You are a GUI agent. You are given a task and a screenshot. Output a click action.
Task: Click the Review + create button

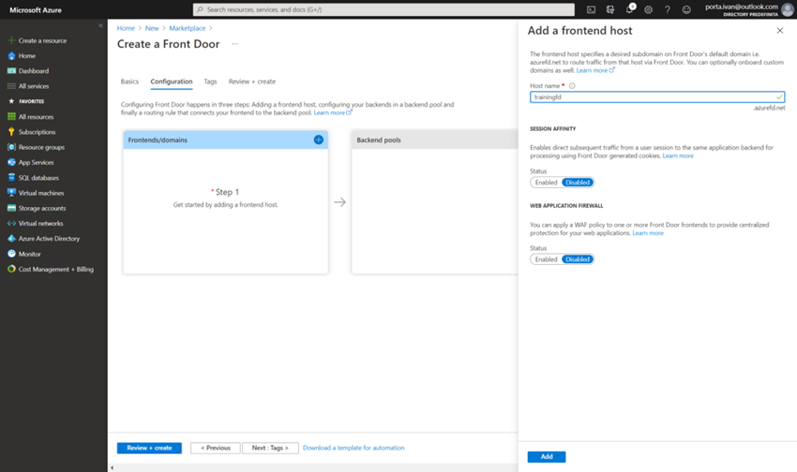tap(149, 449)
